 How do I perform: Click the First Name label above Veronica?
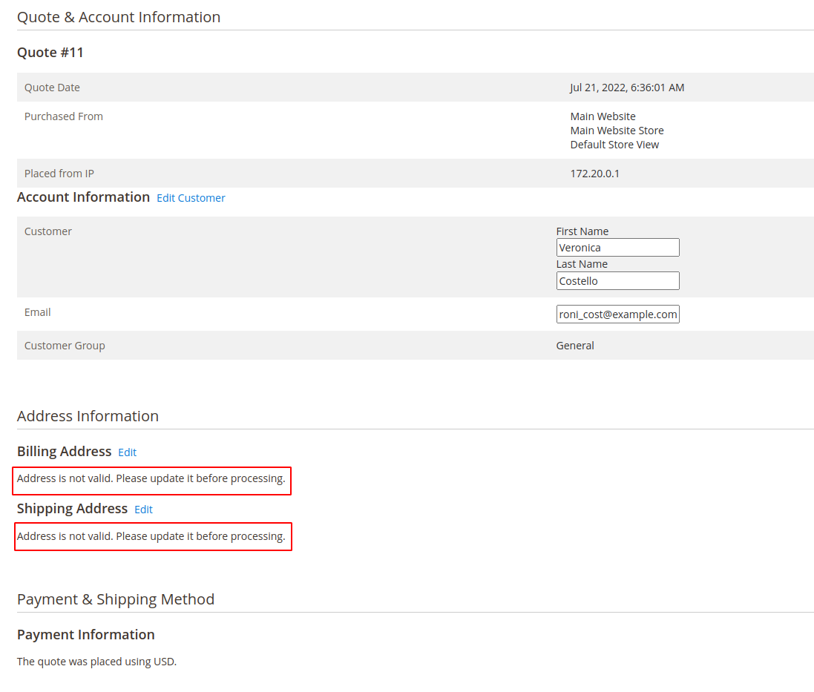click(582, 231)
